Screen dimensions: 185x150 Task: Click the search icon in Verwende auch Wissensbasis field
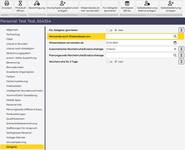click(175, 37)
